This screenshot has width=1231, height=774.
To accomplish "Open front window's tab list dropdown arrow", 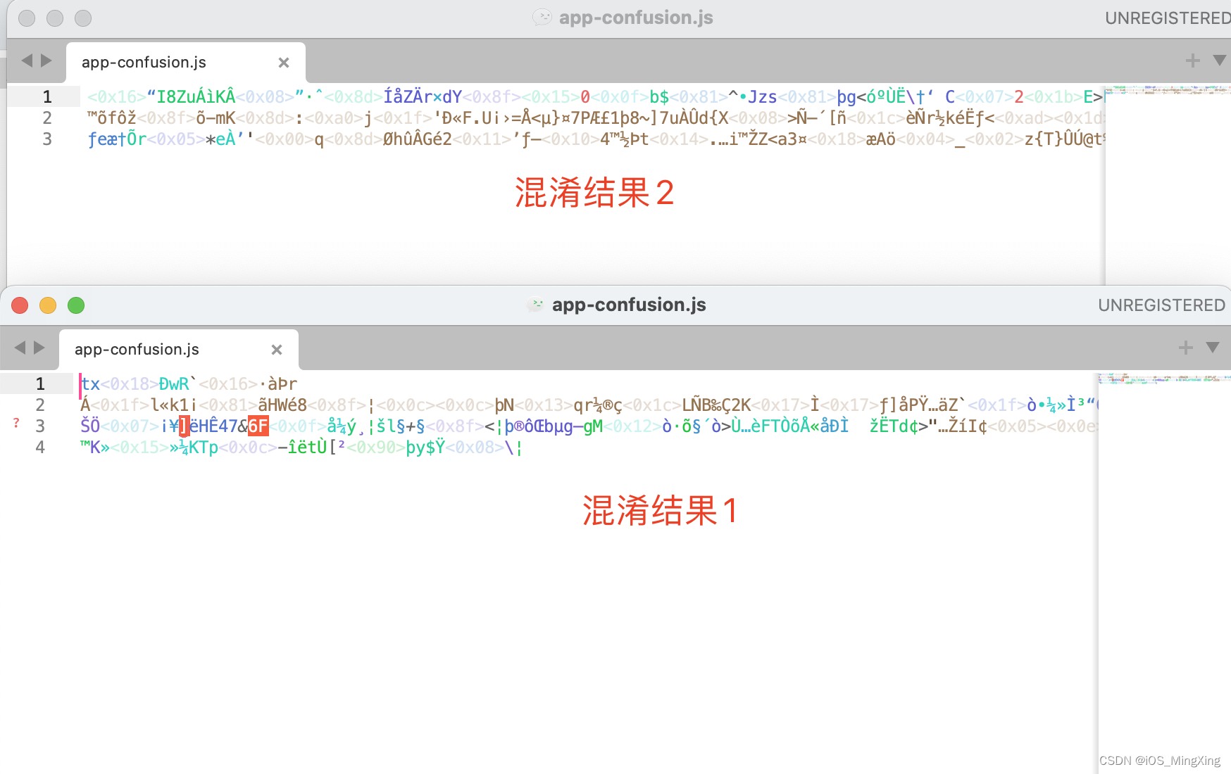I will [x=1213, y=348].
